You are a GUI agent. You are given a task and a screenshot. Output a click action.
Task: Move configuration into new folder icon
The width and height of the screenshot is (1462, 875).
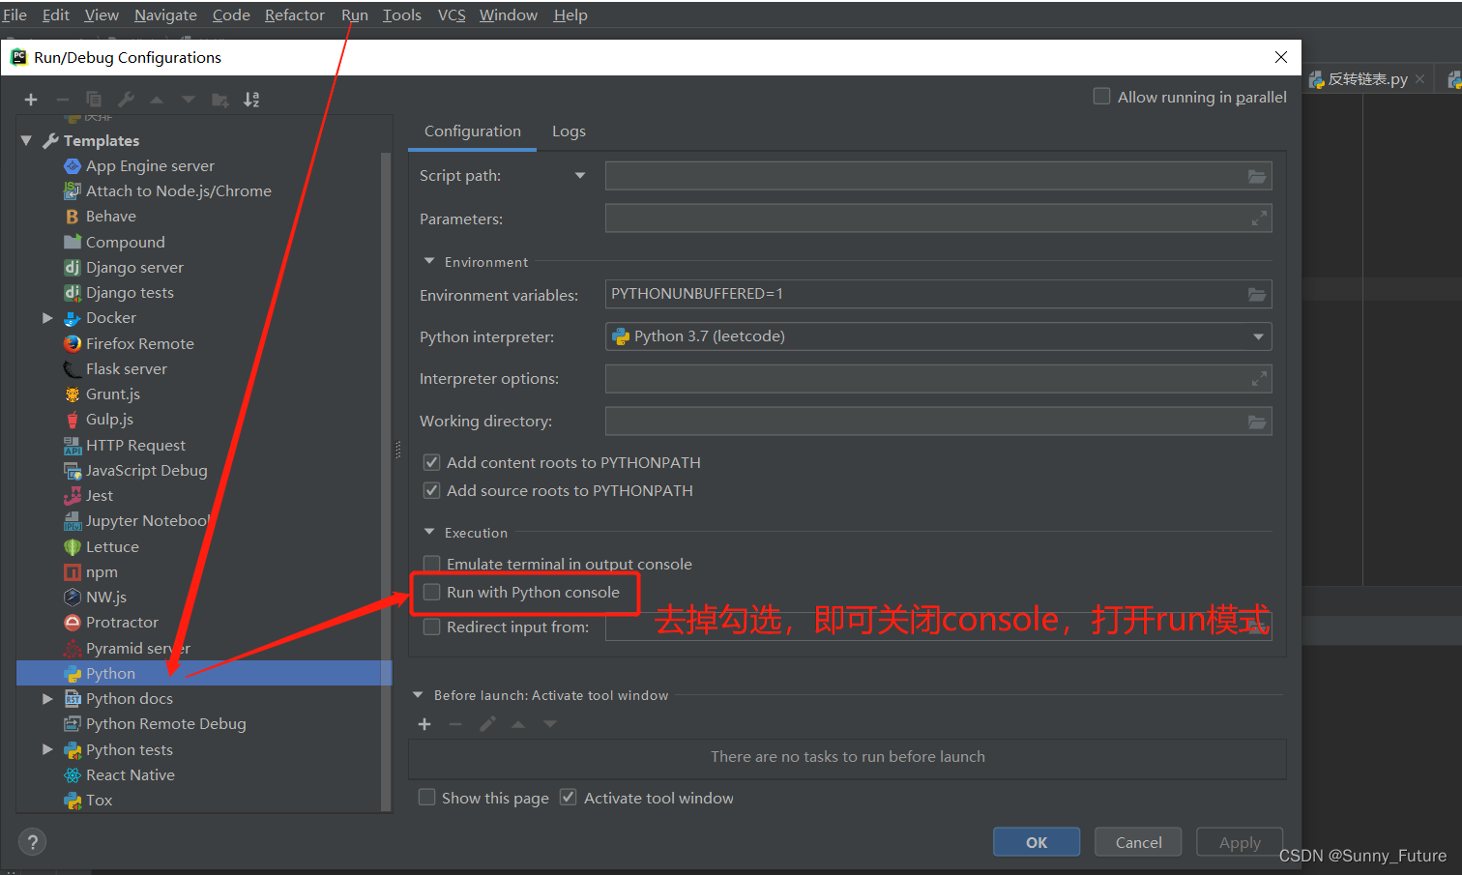[x=220, y=100]
